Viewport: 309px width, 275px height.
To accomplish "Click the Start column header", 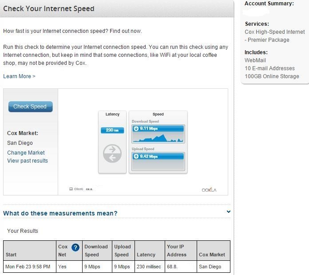I will [11, 255].
